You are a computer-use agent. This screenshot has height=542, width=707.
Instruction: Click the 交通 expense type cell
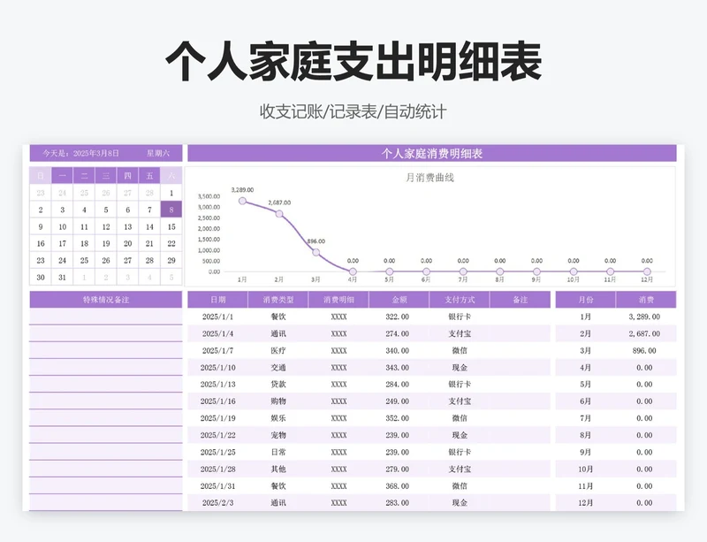[278, 368]
